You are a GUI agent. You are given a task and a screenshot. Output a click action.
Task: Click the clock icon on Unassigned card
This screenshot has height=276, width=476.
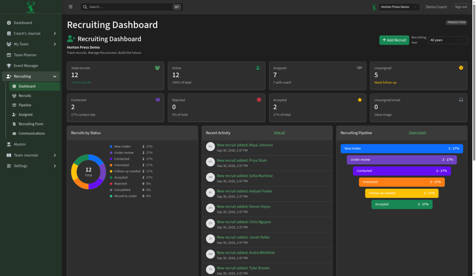[x=461, y=68]
